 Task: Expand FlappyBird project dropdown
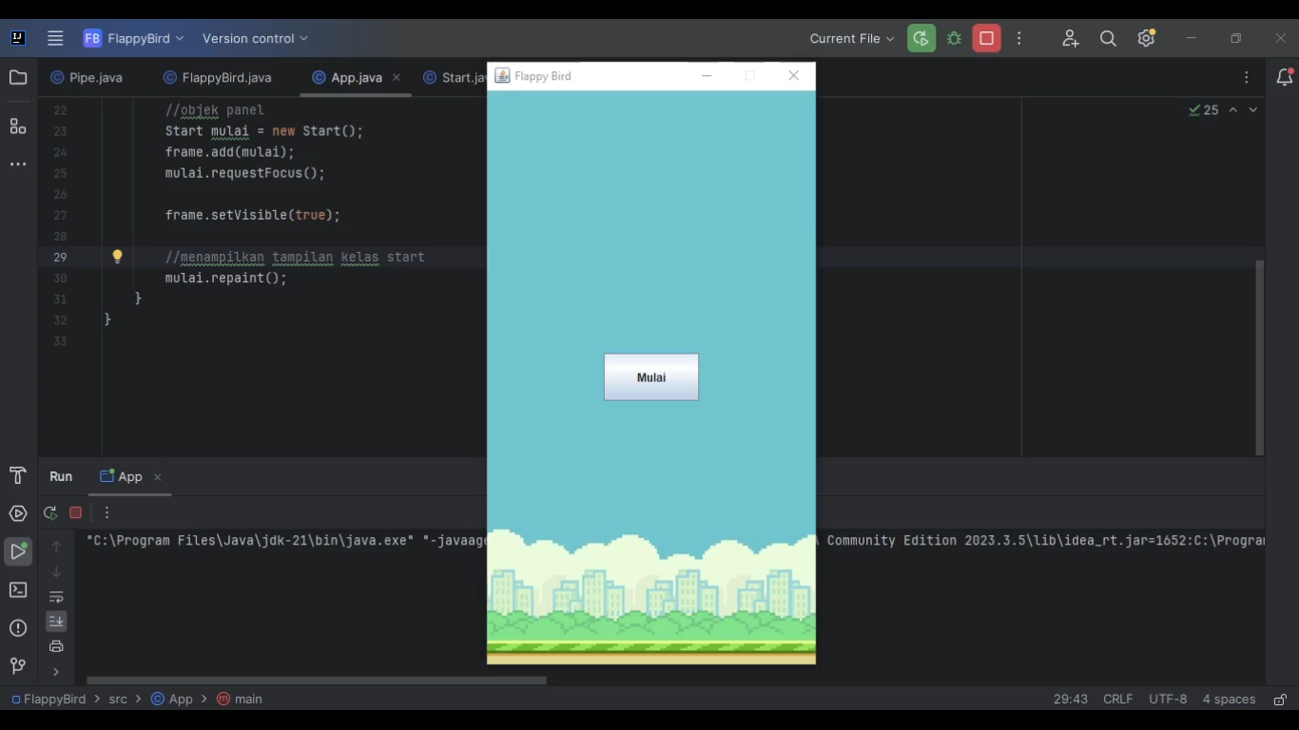coord(134,38)
